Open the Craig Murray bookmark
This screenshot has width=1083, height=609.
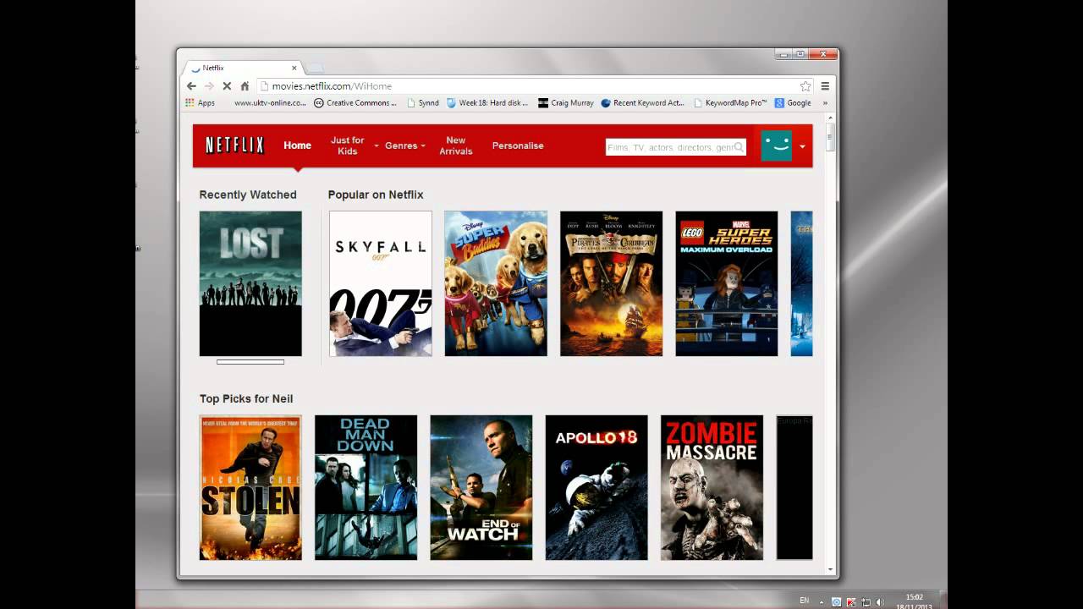566,103
